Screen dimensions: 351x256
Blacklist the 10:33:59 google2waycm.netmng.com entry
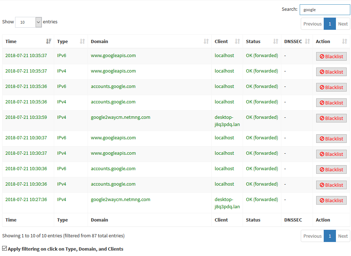click(331, 118)
